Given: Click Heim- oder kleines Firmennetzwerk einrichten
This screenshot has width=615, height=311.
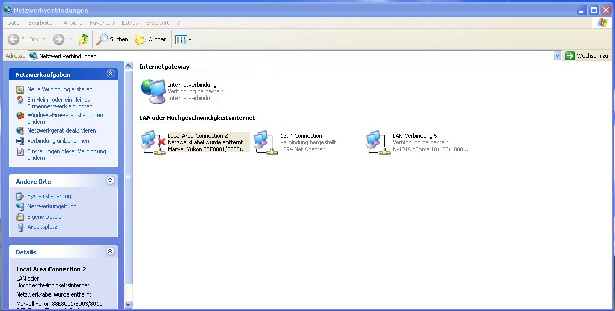Looking at the screenshot, I should [60, 103].
